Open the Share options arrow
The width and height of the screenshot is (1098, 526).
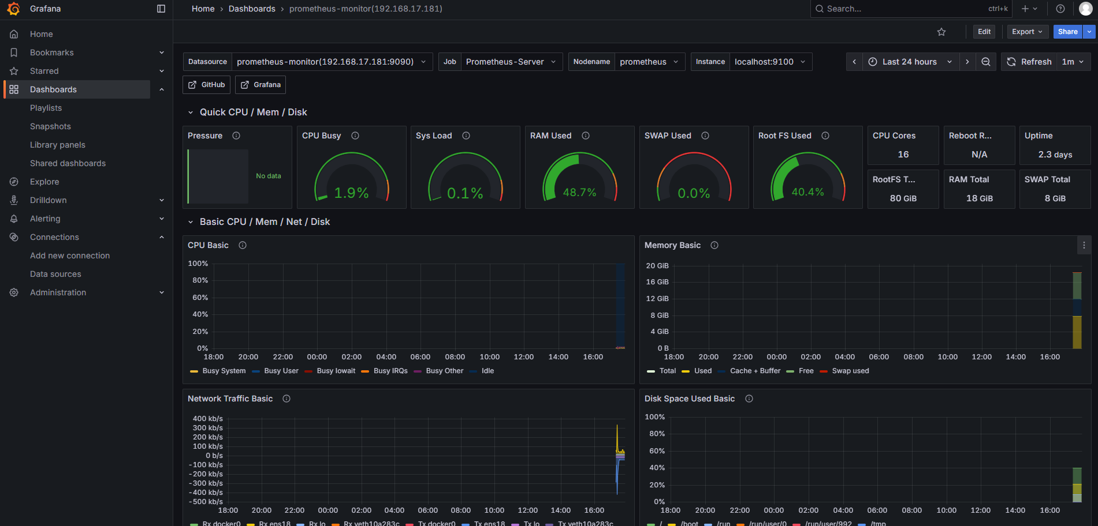click(x=1089, y=32)
